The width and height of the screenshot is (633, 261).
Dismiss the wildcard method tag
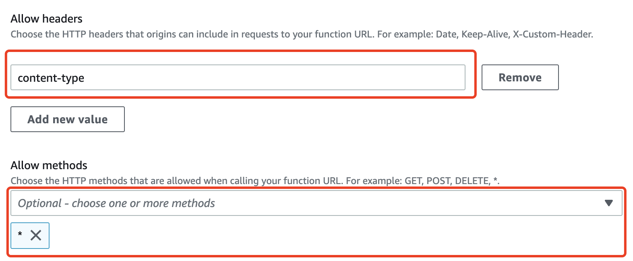pos(36,235)
